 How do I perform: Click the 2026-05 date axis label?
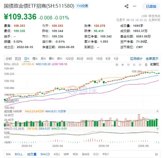pyautogui.click(x=104, y=146)
